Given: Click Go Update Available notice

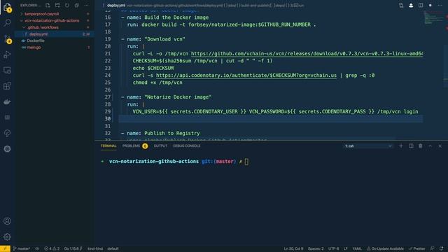Looking at the screenshot, I should (x=385, y=248).
